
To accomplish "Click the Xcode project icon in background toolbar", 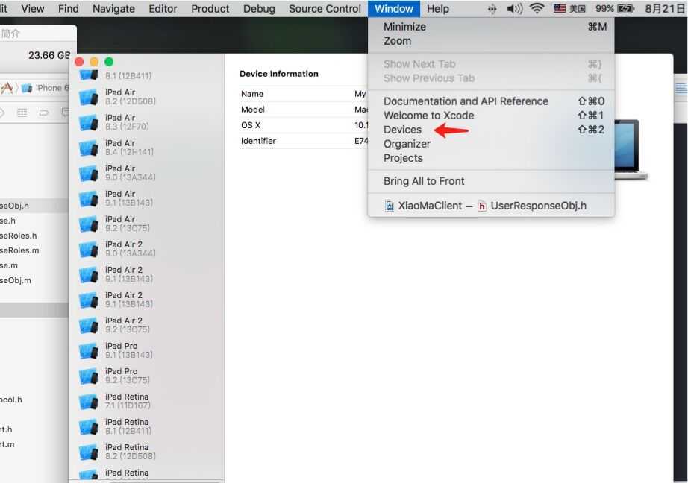I will coord(7,88).
